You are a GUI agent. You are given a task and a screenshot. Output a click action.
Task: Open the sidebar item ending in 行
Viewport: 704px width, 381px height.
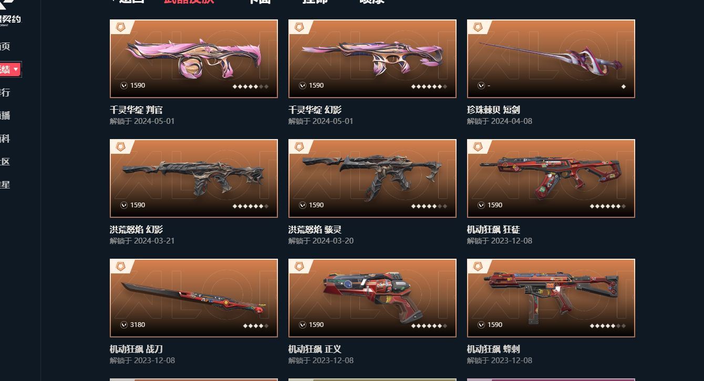pyautogui.click(x=5, y=92)
